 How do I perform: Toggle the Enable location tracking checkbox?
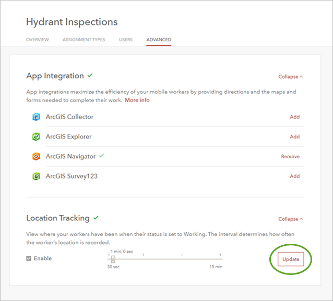pyautogui.click(x=29, y=258)
